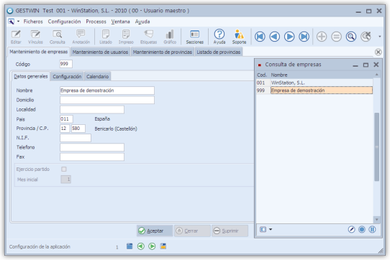Viewport: 390px width, 260px height.
Task: Click the Aceptar button
Action: pyautogui.click(x=155, y=231)
